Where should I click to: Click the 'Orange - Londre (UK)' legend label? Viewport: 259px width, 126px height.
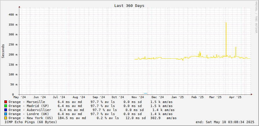point(29,114)
